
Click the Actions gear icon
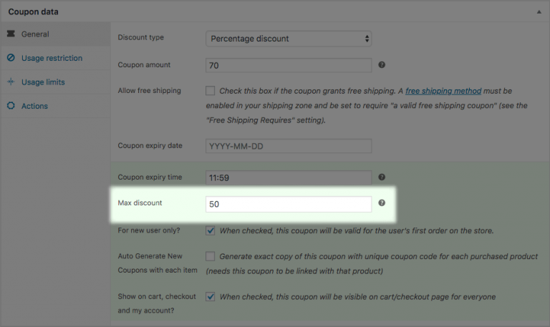tap(11, 106)
